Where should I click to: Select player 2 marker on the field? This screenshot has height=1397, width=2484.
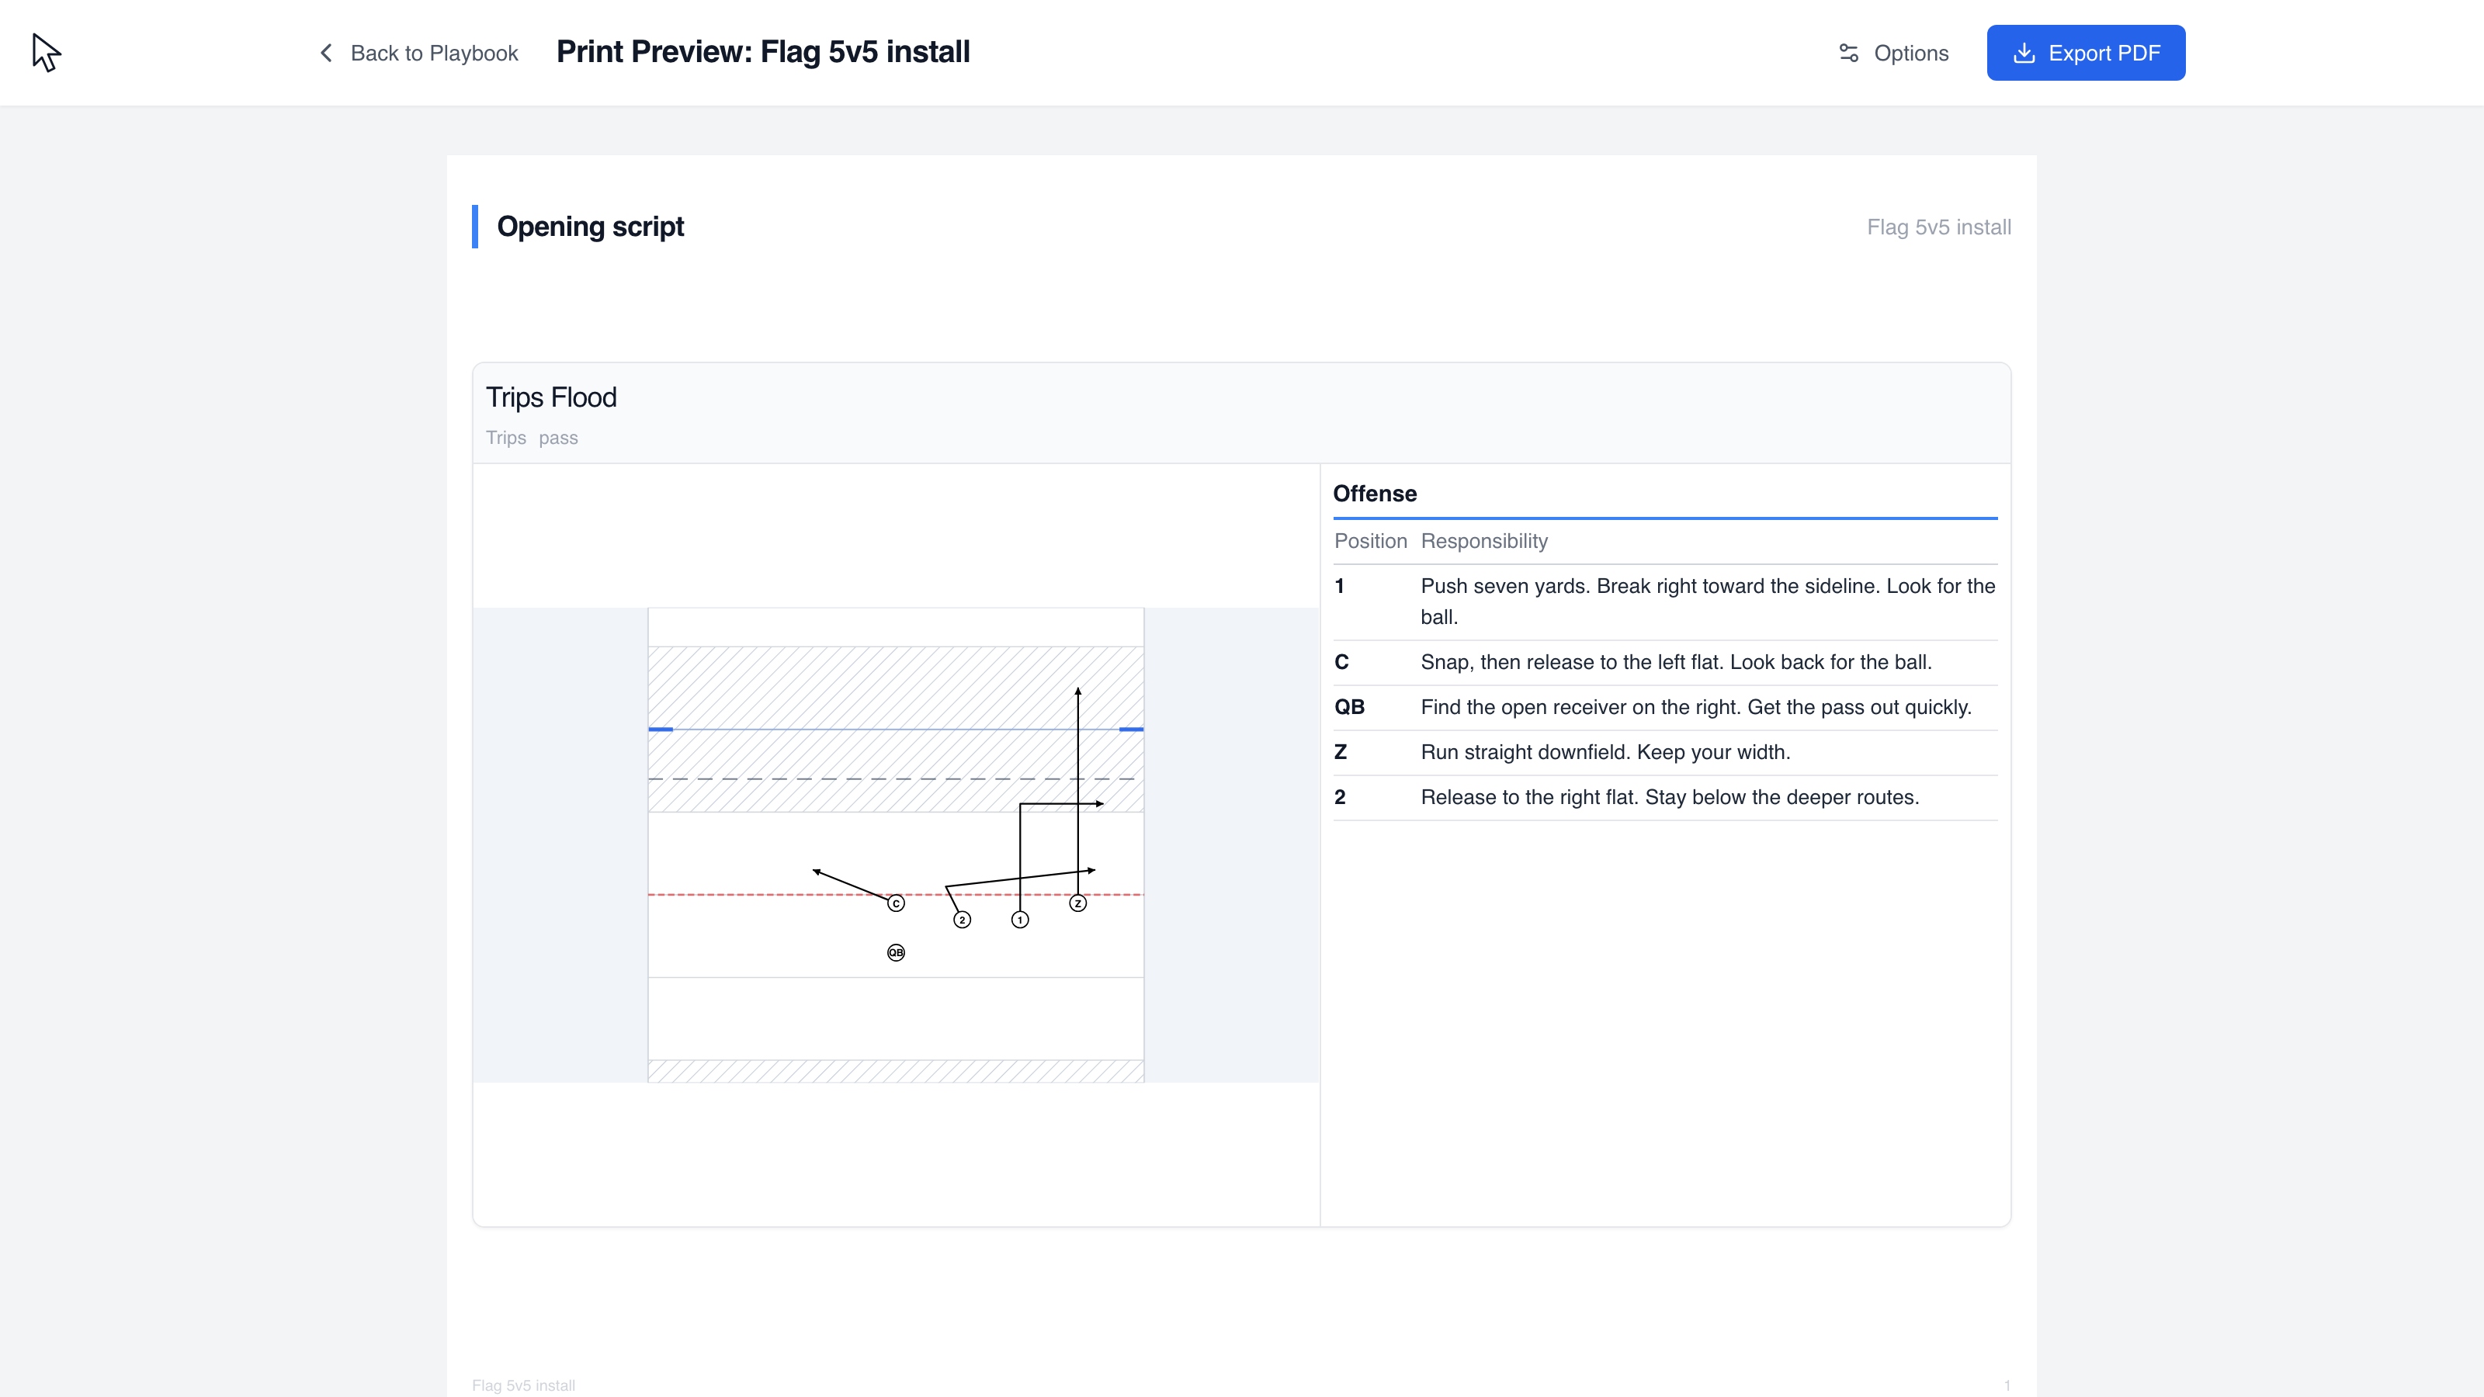click(963, 920)
